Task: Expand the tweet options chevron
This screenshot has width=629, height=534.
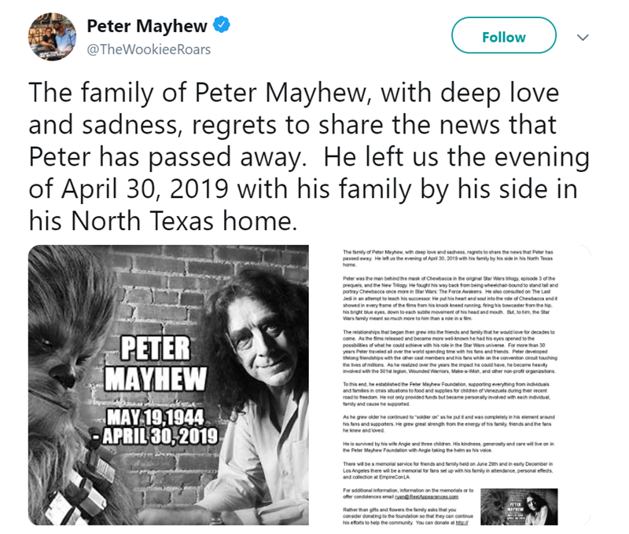Action: click(583, 37)
